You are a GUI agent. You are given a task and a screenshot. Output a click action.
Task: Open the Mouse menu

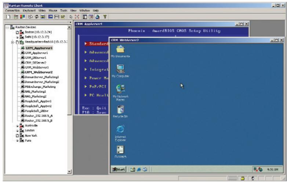click(x=53, y=11)
